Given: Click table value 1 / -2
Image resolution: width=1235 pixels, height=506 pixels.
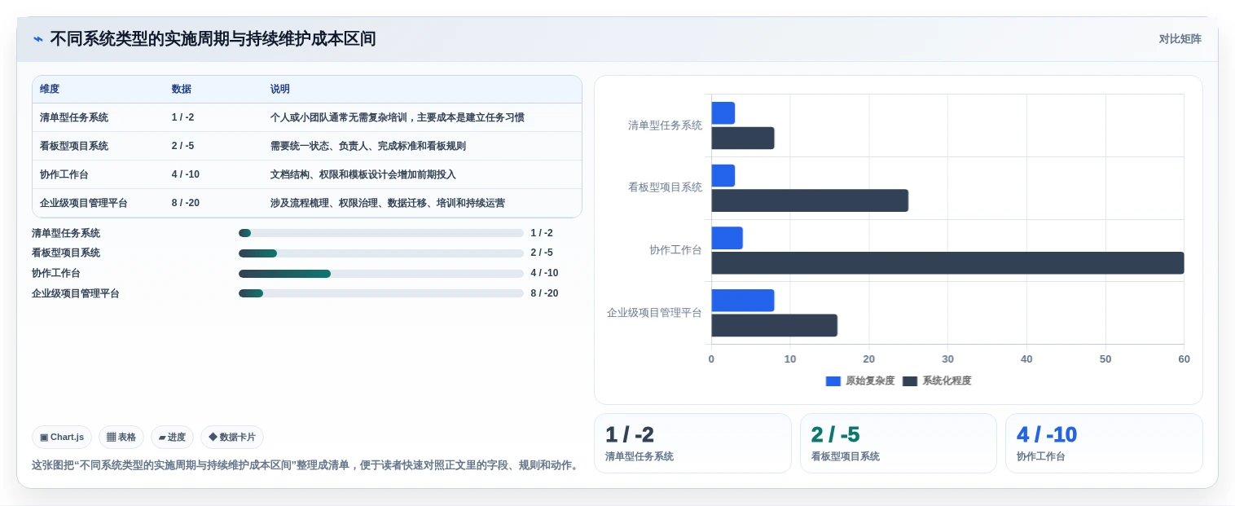Looking at the screenshot, I should tap(182, 117).
